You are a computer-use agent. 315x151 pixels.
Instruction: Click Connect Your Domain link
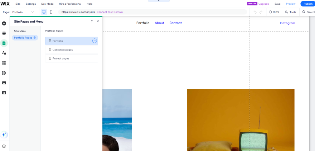click(110, 12)
